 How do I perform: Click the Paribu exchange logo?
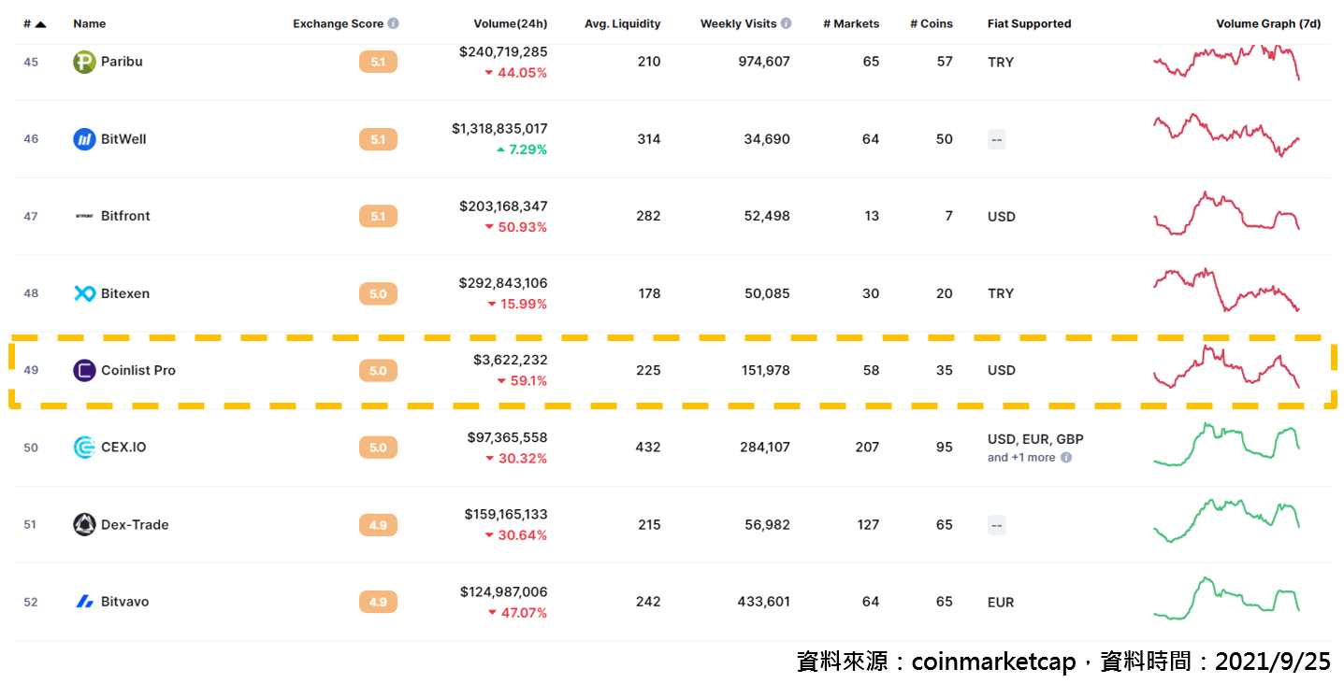(x=84, y=62)
